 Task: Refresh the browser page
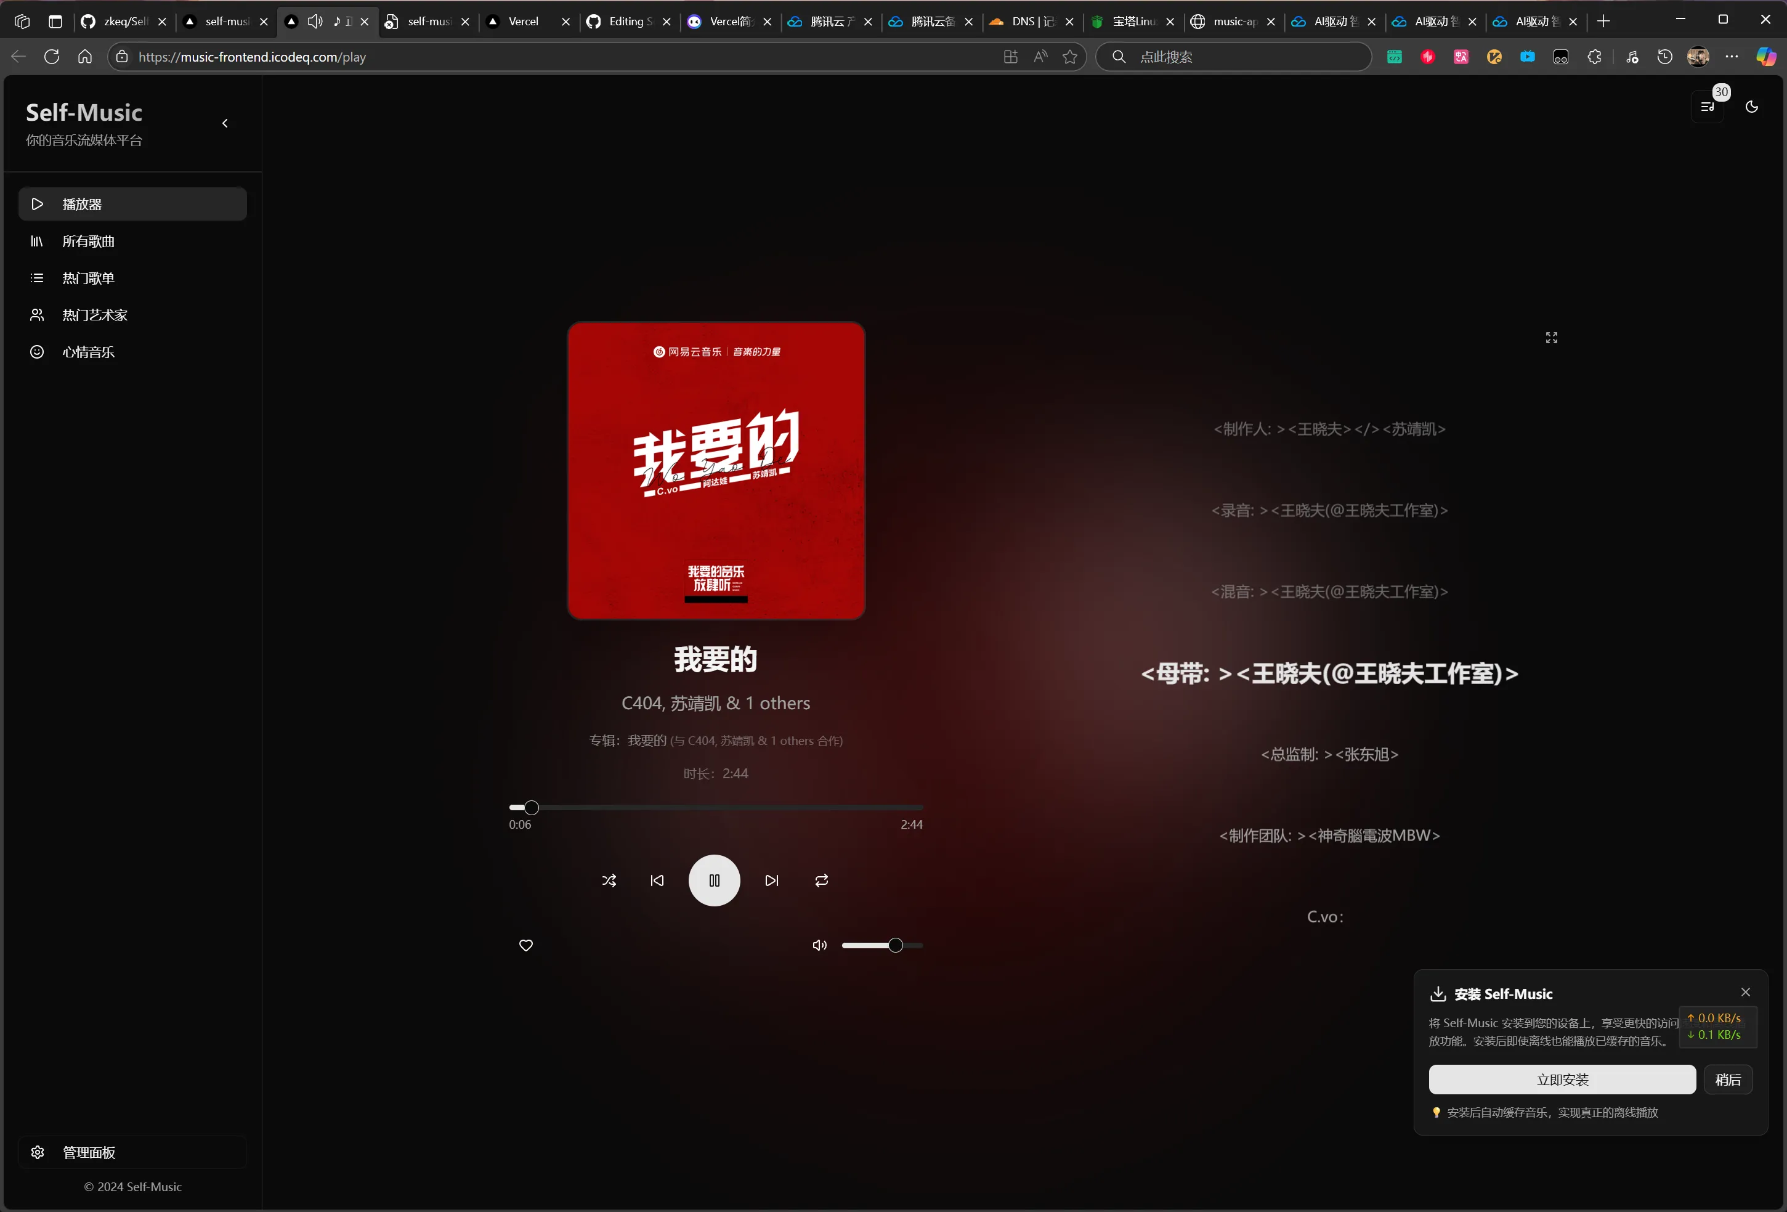[52, 57]
